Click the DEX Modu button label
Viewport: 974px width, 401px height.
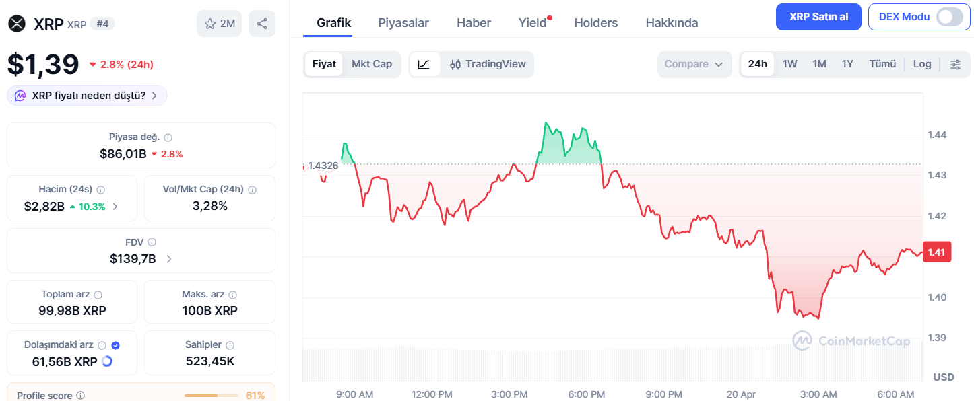(904, 17)
